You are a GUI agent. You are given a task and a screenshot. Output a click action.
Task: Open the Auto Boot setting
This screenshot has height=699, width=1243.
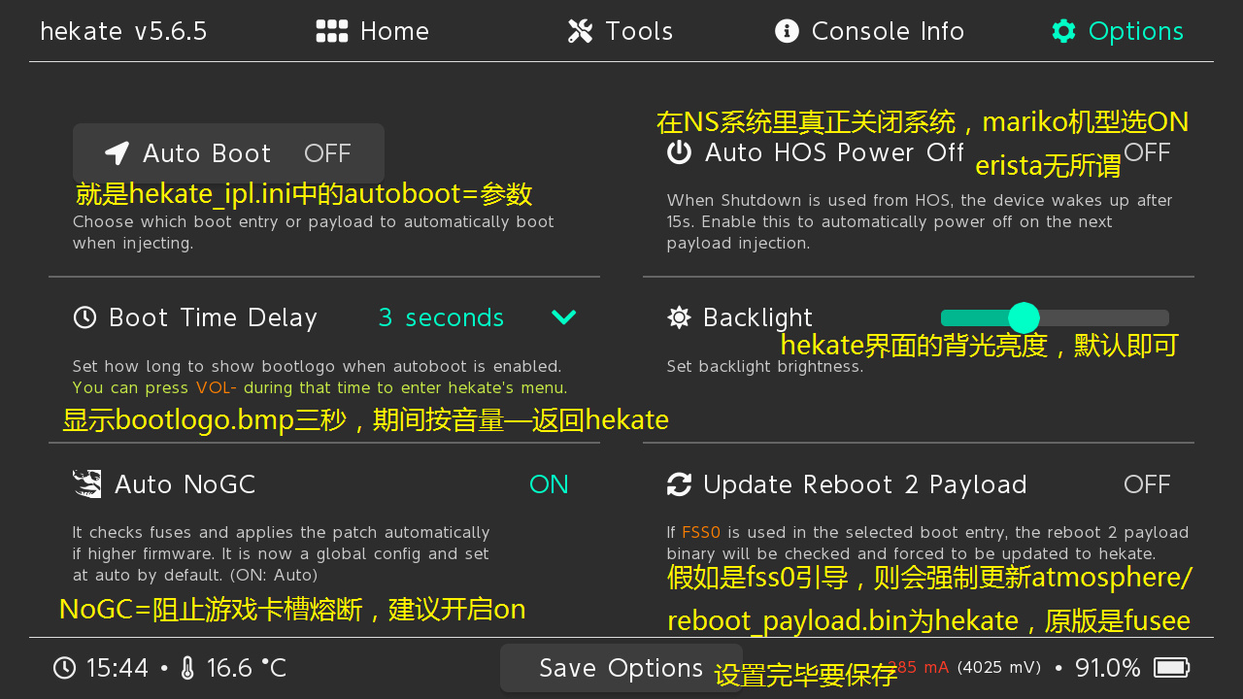[x=228, y=153]
